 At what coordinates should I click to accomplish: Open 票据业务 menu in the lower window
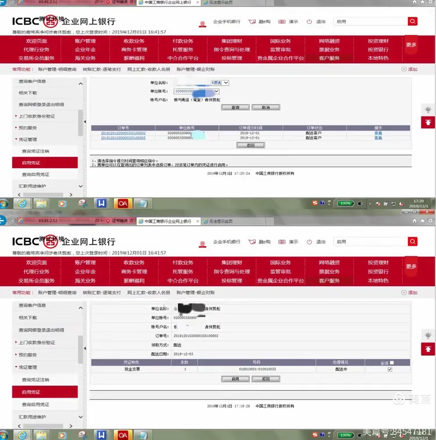point(329,272)
